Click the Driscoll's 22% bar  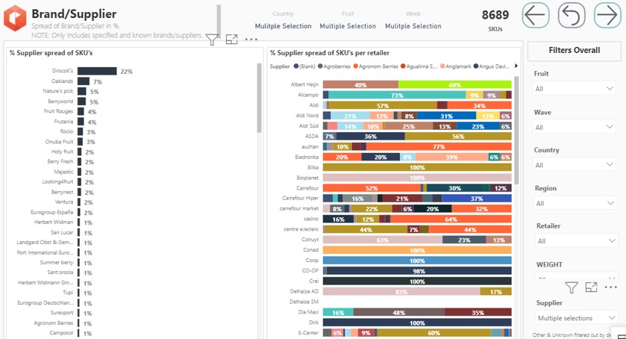click(98, 71)
